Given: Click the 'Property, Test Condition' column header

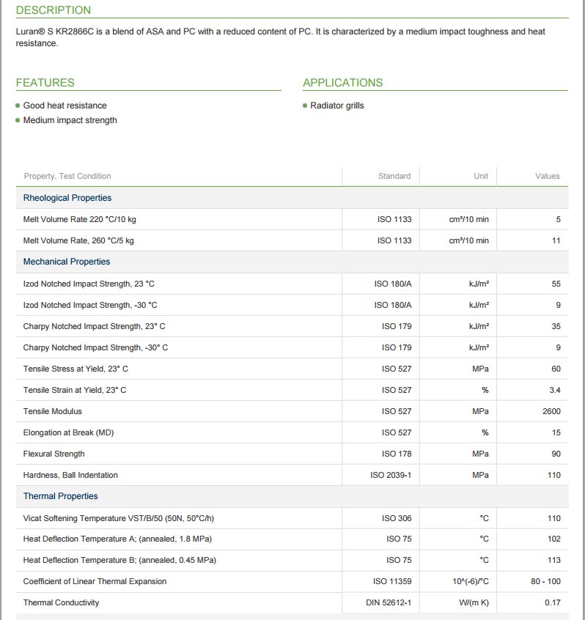Looking at the screenshot, I should tap(67, 176).
